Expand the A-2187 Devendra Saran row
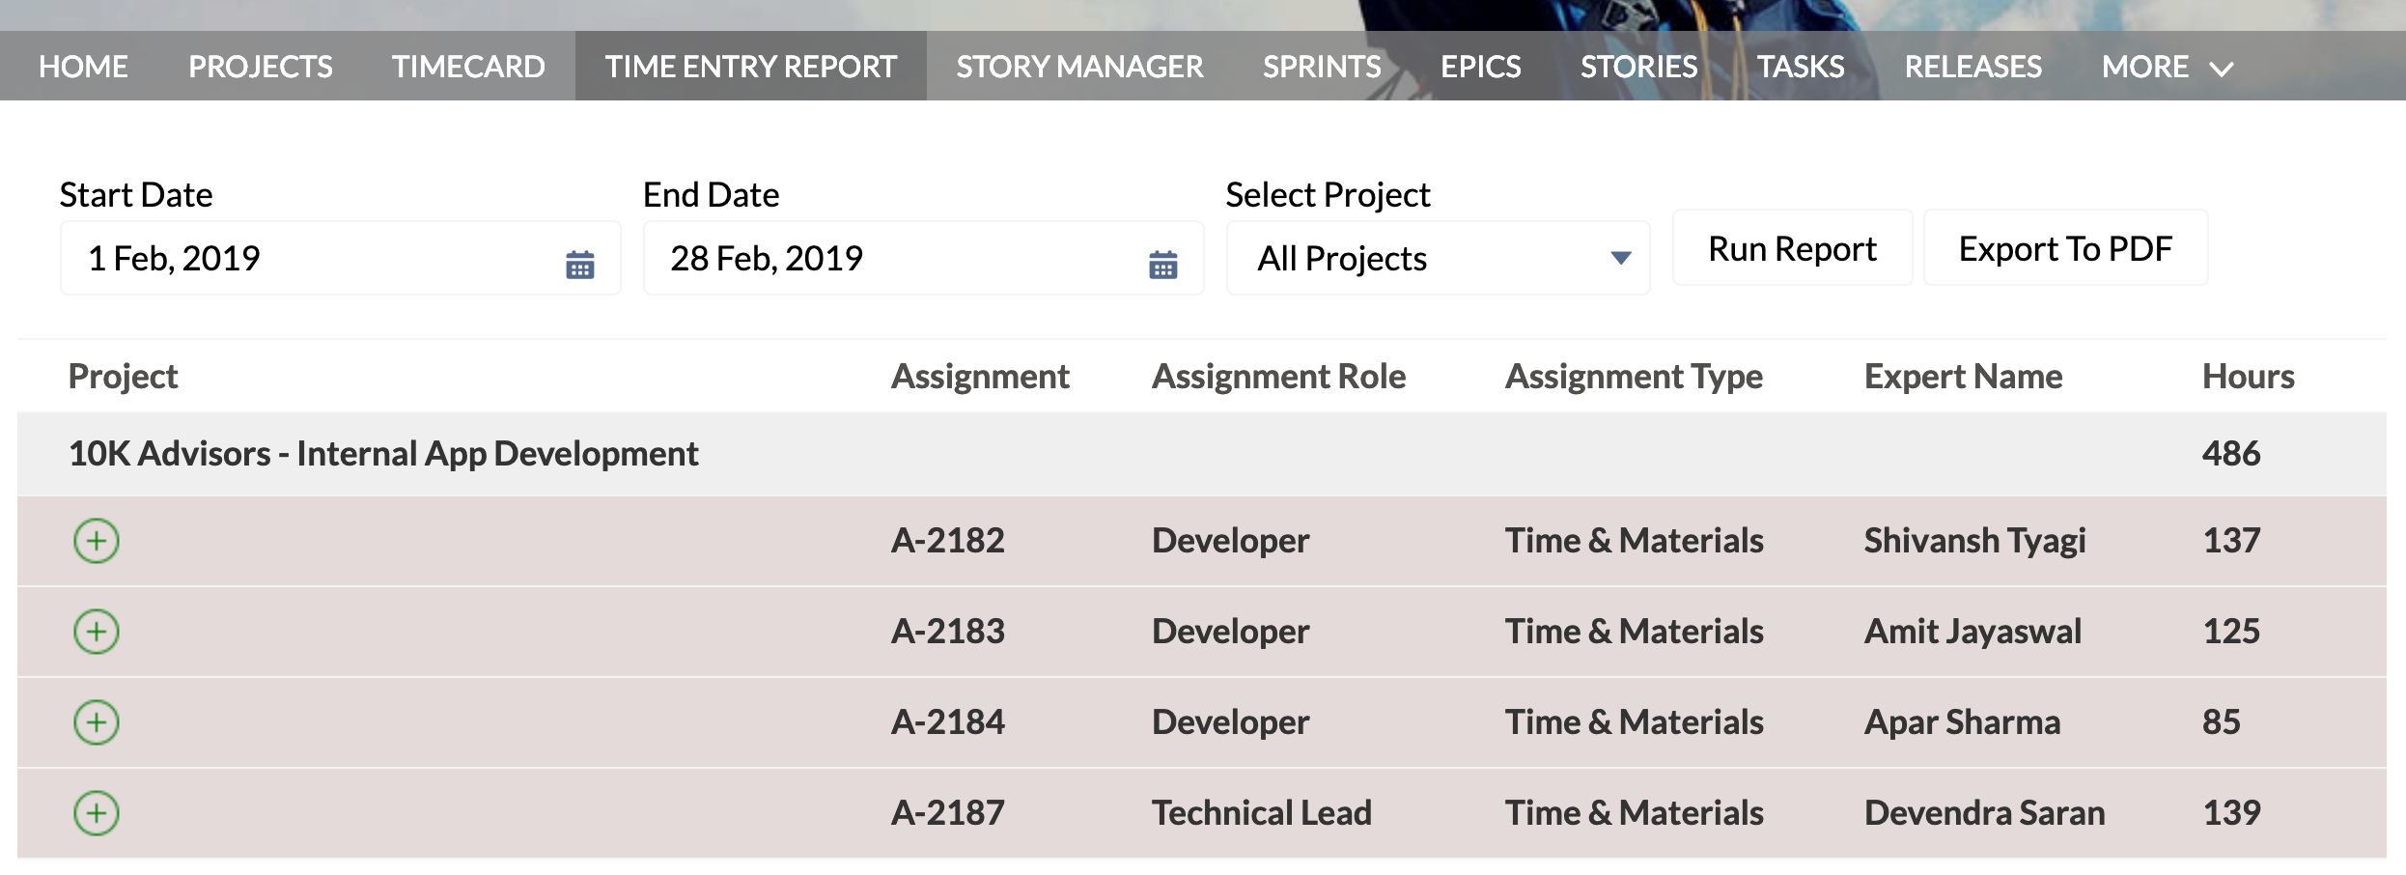 coord(97,813)
